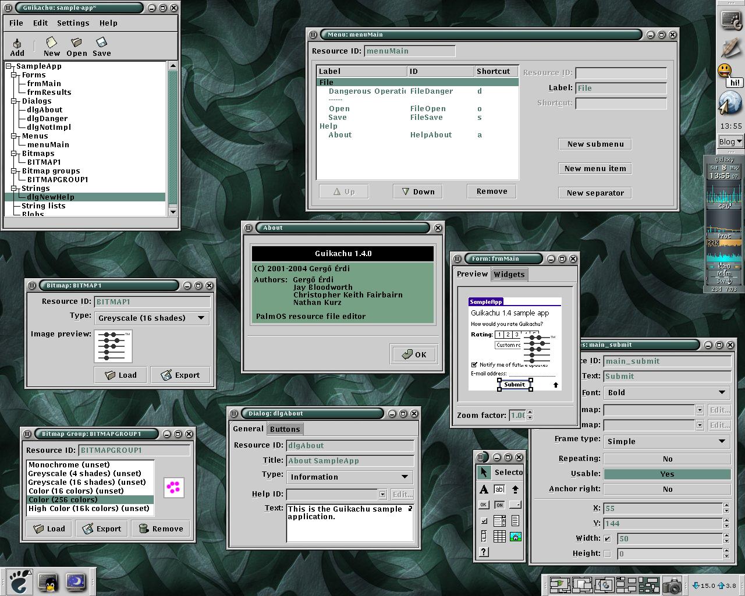This screenshot has height=596, width=745.
Task: Open the Settings menu
Action: (x=73, y=23)
